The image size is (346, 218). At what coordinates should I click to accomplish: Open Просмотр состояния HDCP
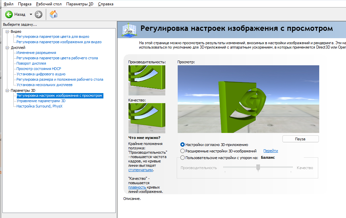tap(38, 69)
